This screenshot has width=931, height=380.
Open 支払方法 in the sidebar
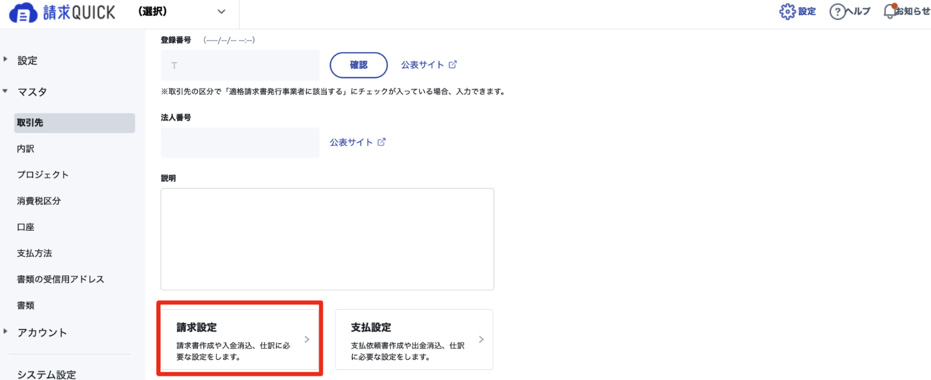click(x=34, y=253)
